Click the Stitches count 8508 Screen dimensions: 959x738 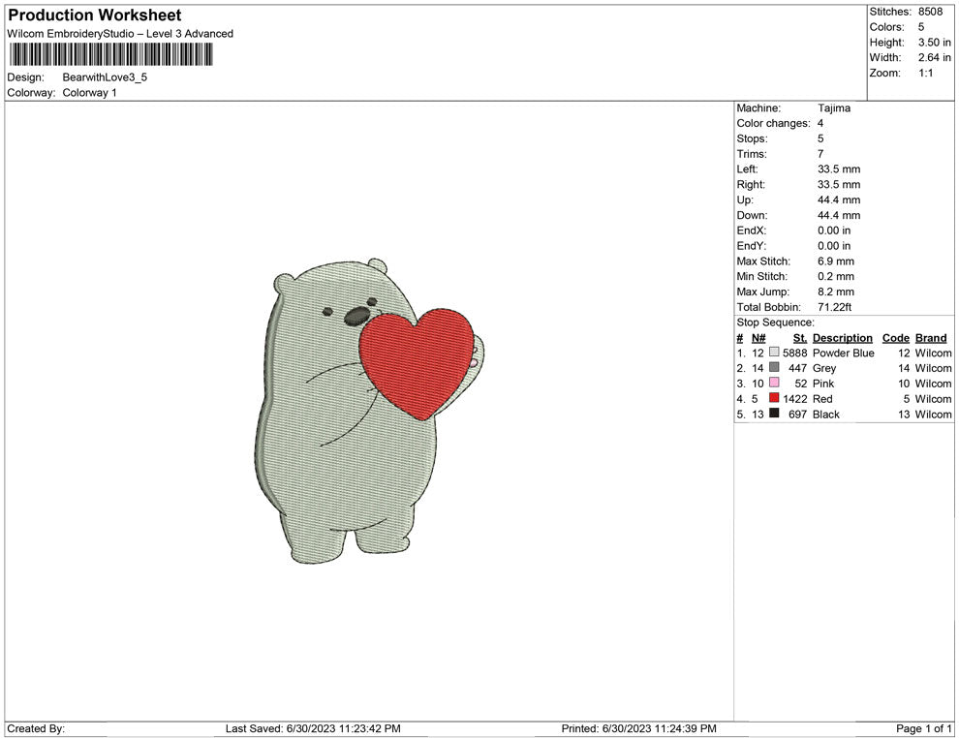click(x=930, y=12)
